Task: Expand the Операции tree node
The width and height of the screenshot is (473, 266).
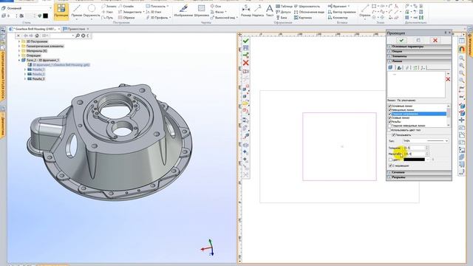Action: point(19,55)
